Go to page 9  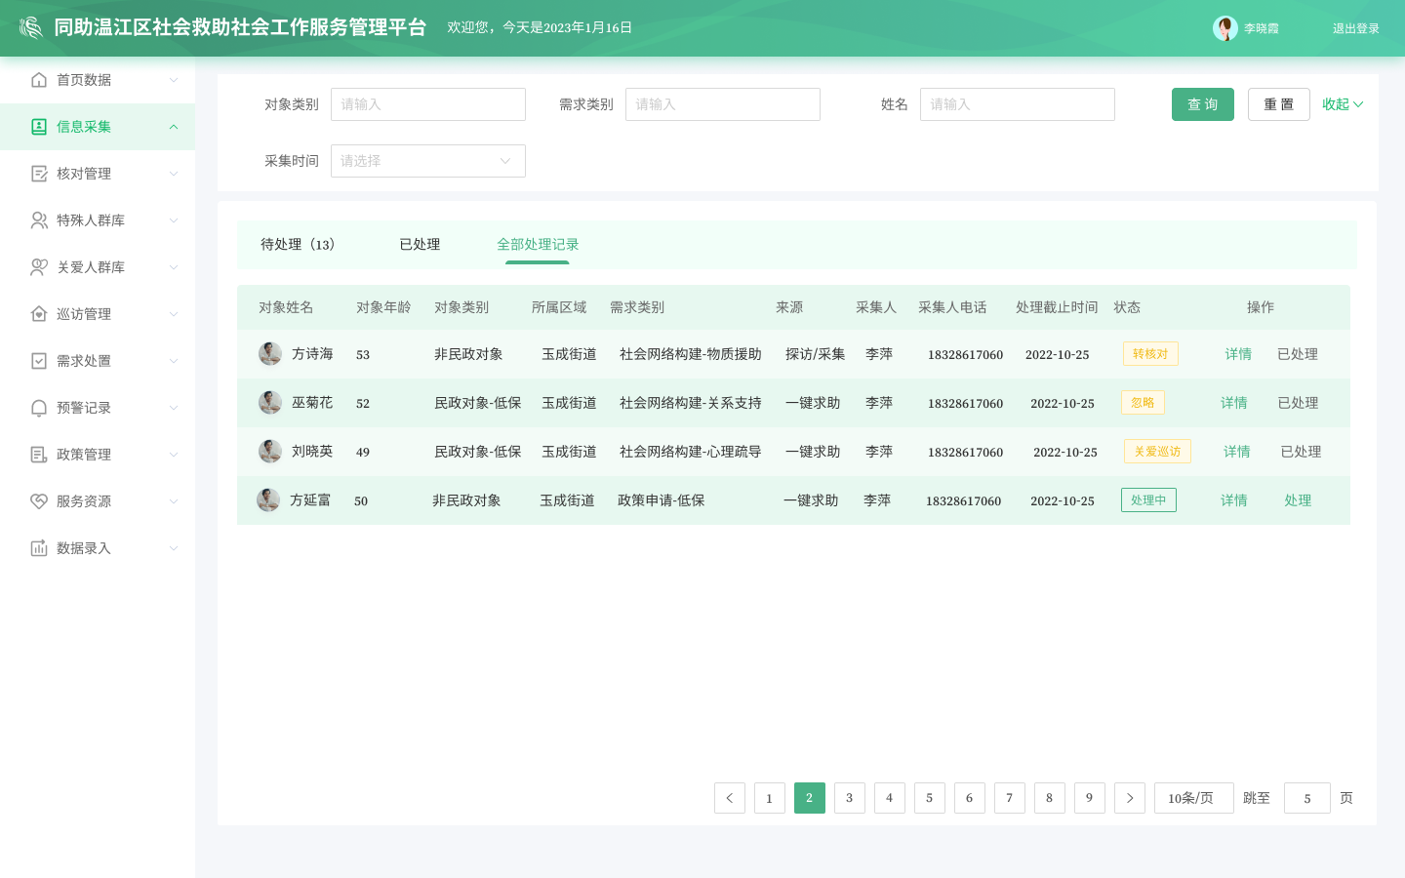coord(1090,798)
